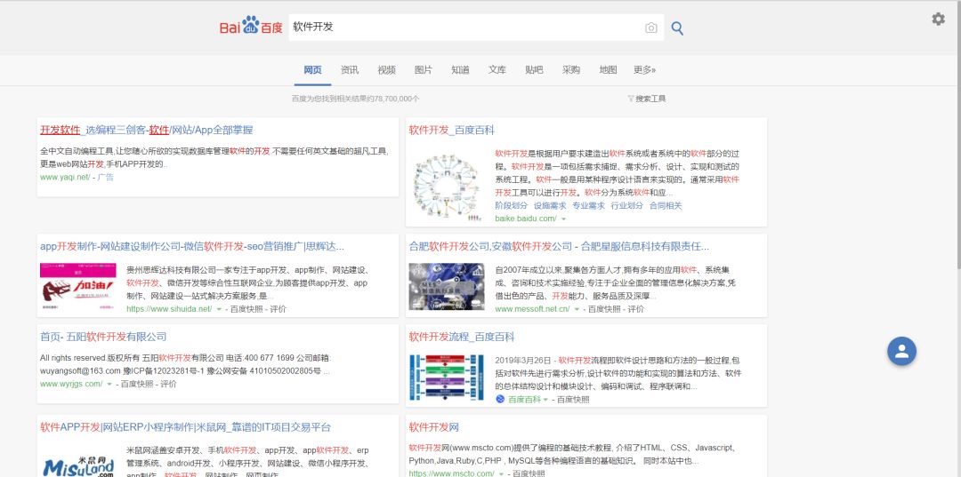Open 百度快照 for mscto result
961x477 pixels.
pos(529,474)
